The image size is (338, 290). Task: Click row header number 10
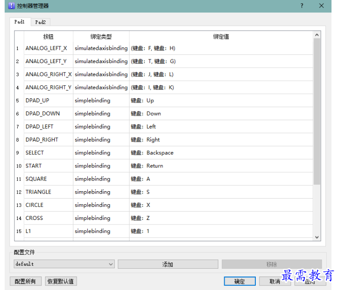19,166
